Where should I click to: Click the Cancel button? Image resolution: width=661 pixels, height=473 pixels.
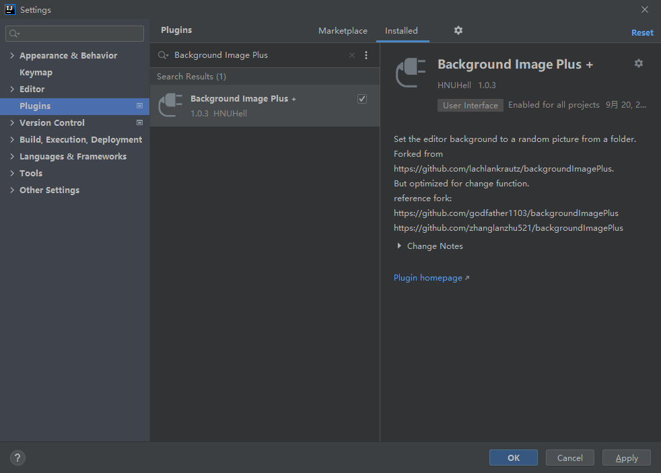click(x=570, y=458)
